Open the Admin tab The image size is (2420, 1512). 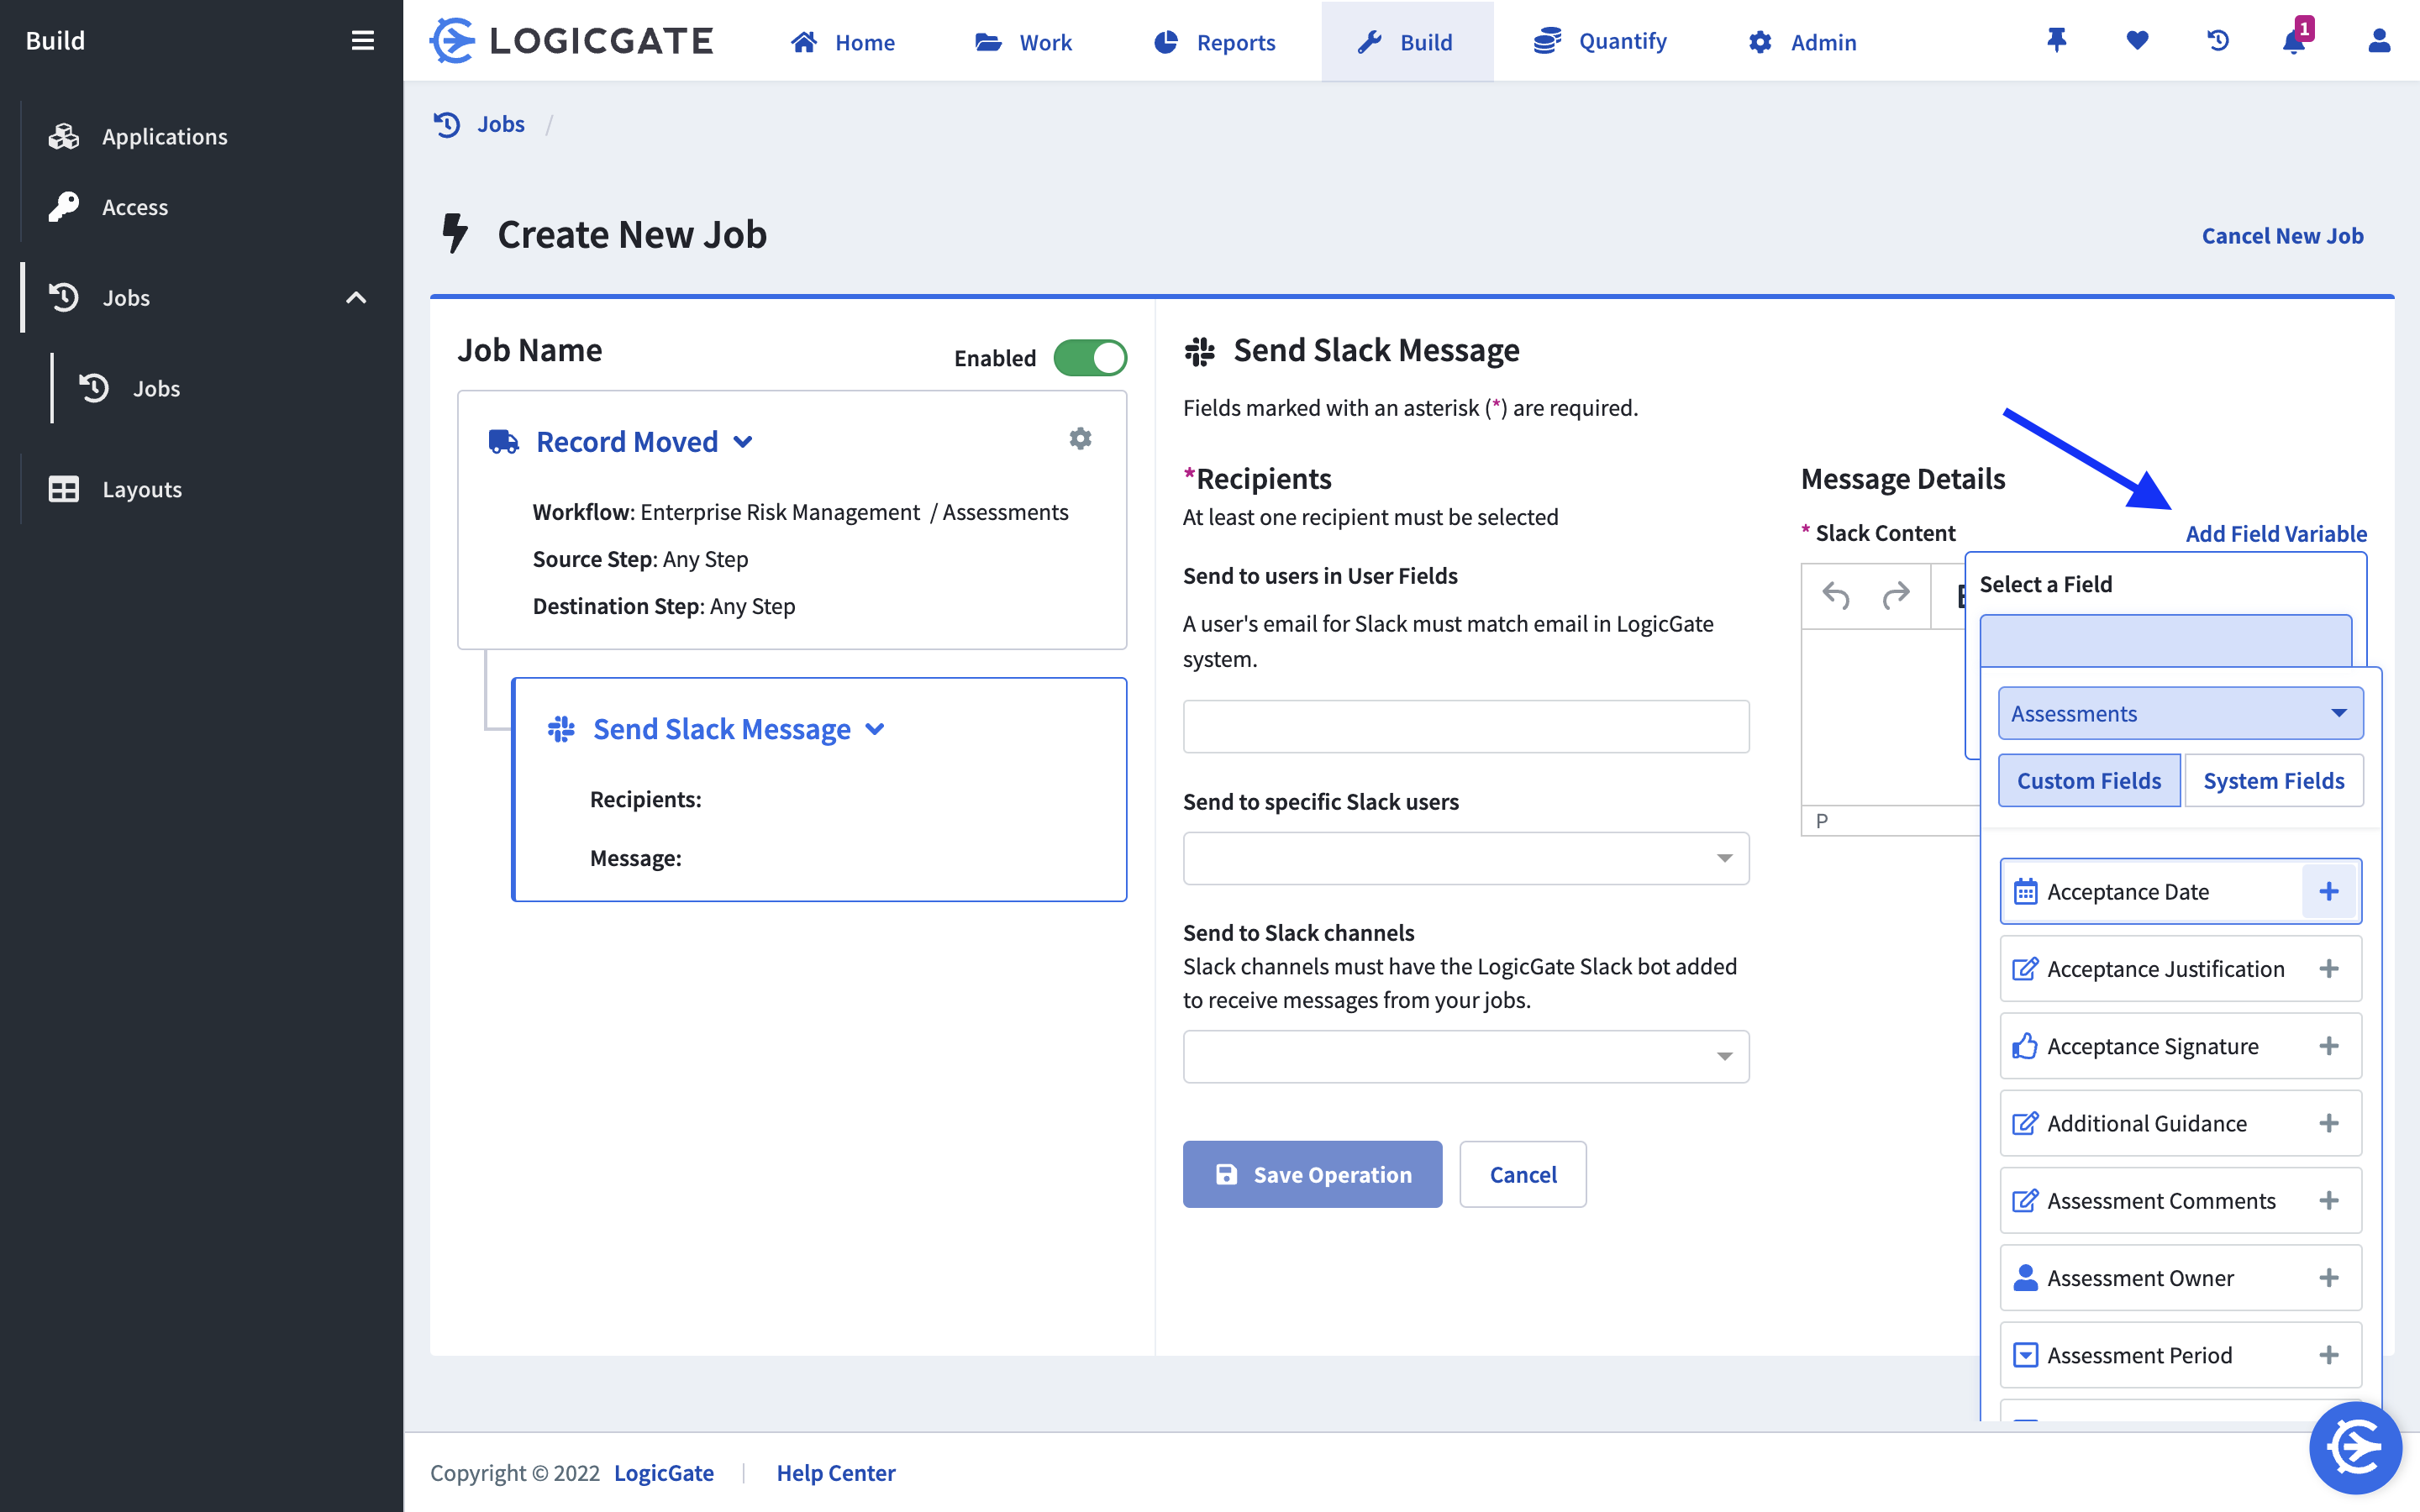(1802, 42)
